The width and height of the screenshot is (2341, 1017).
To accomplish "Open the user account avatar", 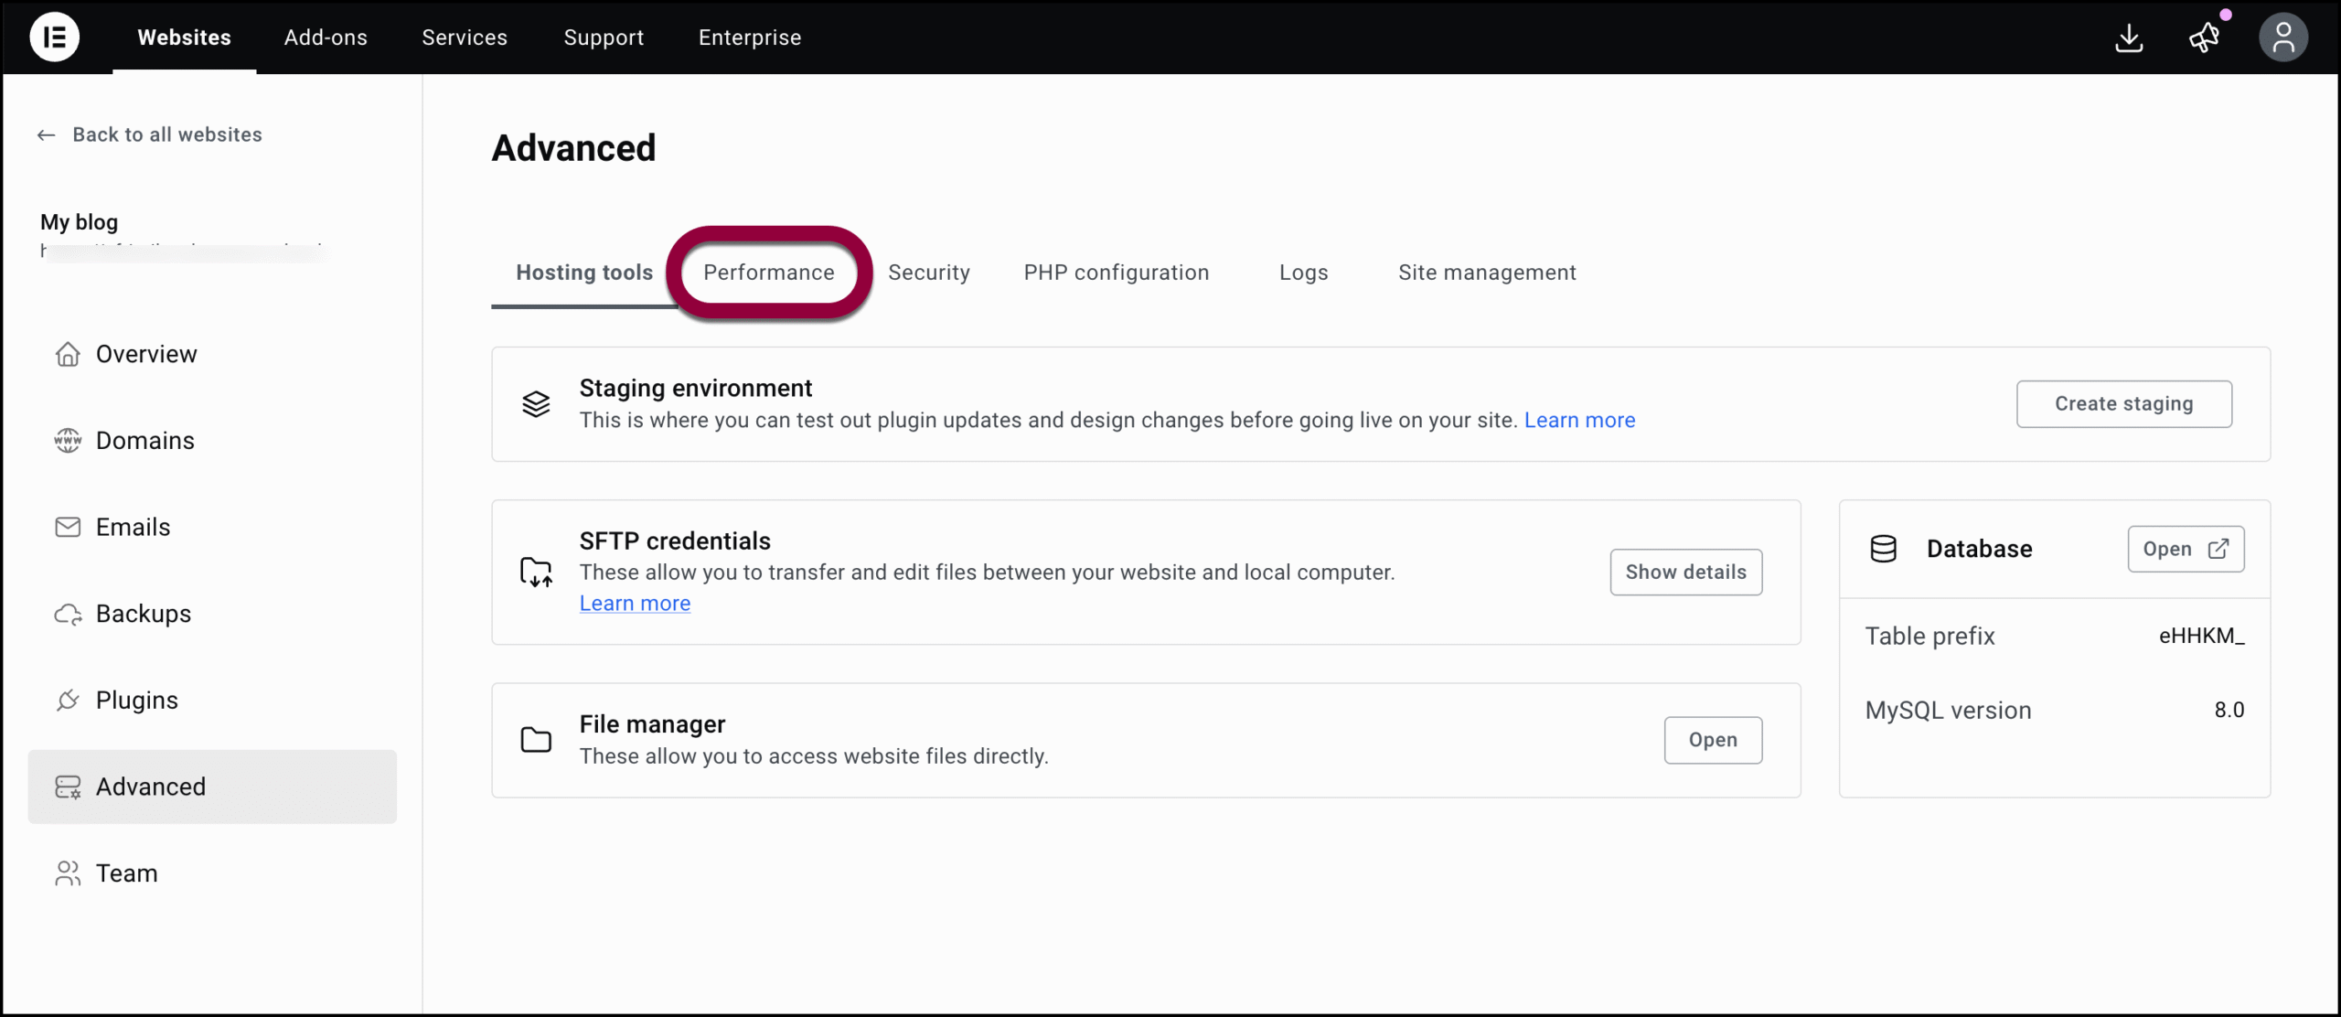I will point(2283,37).
